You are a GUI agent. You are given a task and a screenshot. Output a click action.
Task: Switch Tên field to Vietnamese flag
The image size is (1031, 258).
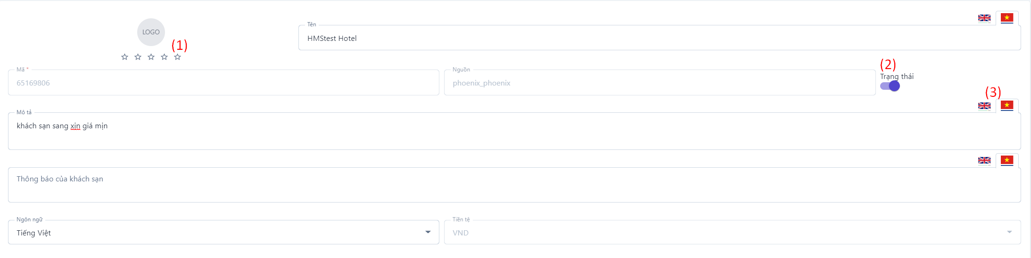pos(1006,18)
